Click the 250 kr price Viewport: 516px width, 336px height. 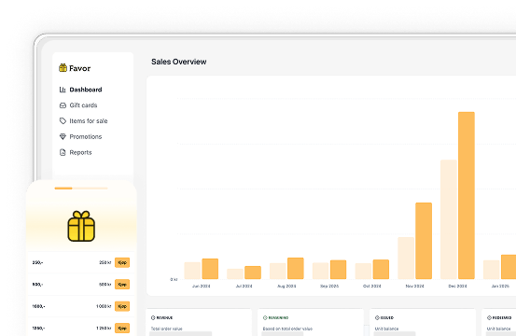(x=105, y=262)
